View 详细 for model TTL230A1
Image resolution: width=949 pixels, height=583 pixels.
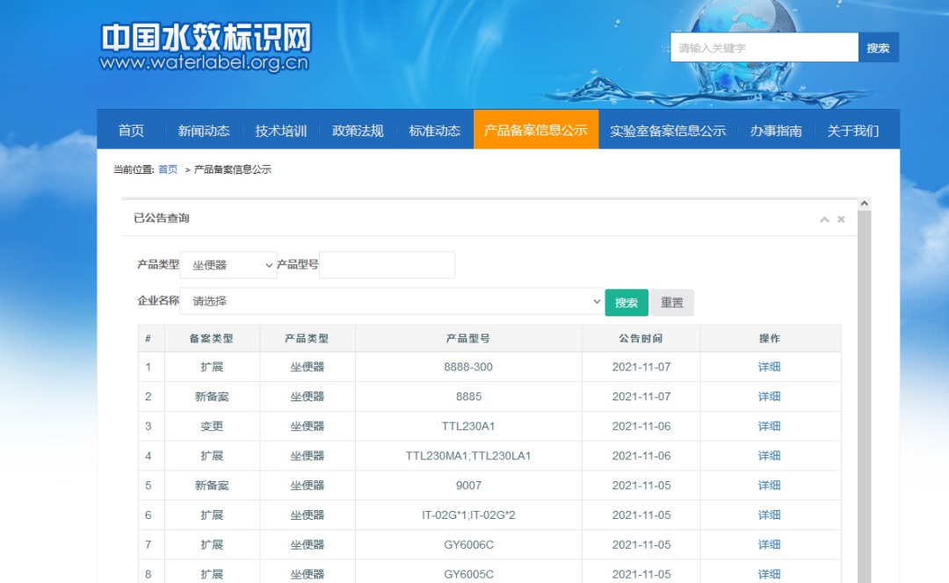(769, 426)
